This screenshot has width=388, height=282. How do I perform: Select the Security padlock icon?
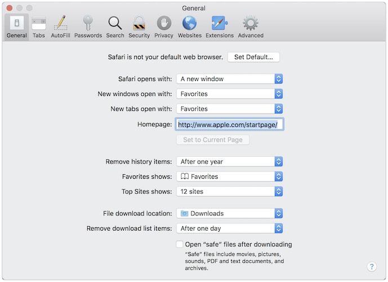(x=139, y=27)
